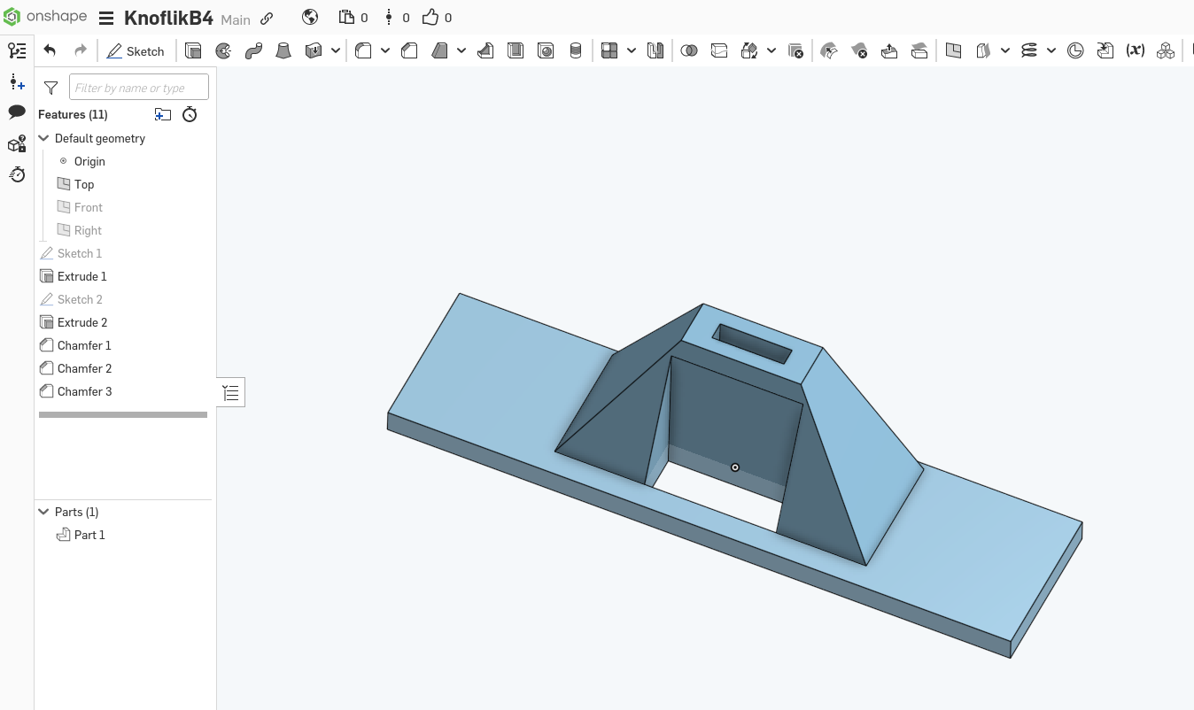Click the Filter by name or type field
The image size is (1194, 710).
click(139, 88)
